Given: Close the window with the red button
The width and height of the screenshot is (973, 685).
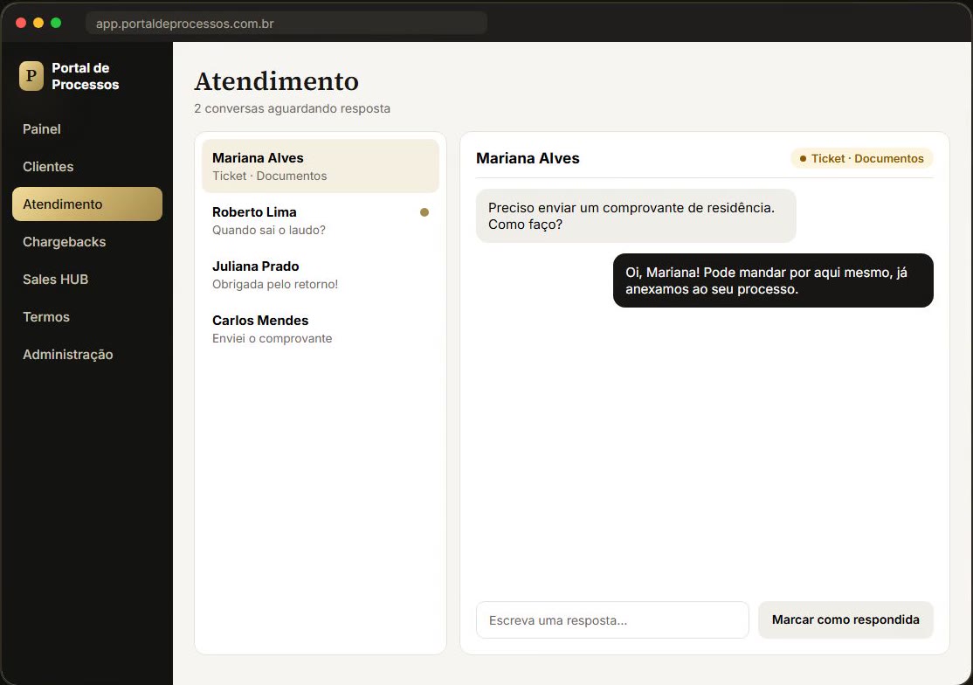Looking at the screenshot, I should 20,23.
